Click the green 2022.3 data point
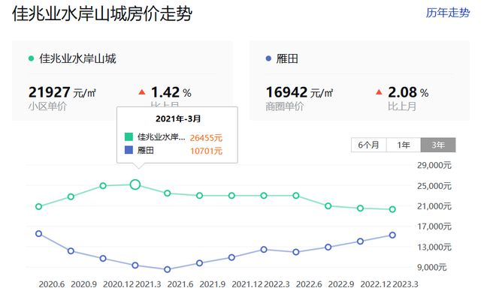496x297 pixels. coord(264,196)
